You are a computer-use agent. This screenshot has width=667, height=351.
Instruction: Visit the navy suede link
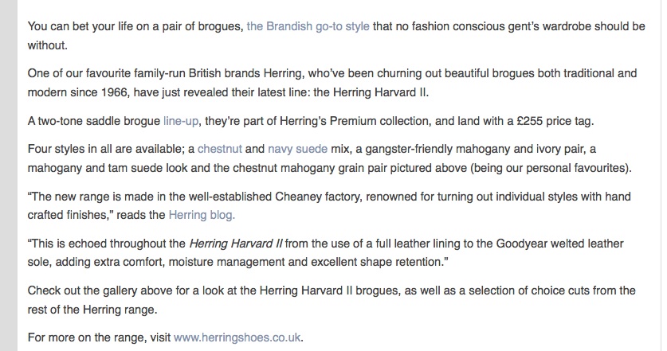coord(298,149)
